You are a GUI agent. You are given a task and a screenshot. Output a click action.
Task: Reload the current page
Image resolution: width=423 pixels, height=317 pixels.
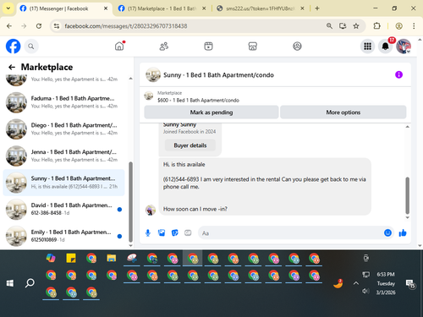coord(39,26)
